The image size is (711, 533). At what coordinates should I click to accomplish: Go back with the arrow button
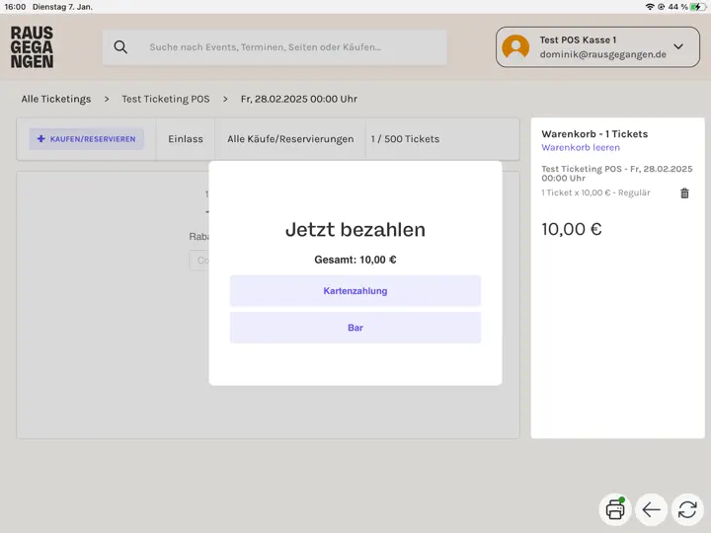pyautogui.click(x=651, y=509)
